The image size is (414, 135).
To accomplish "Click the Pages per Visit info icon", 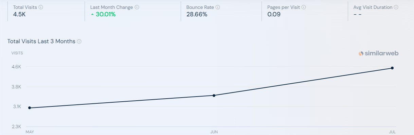I will [304, 7].
